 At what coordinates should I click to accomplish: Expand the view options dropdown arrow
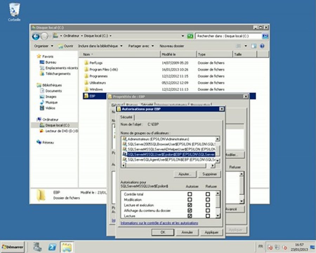pos(246,46)
